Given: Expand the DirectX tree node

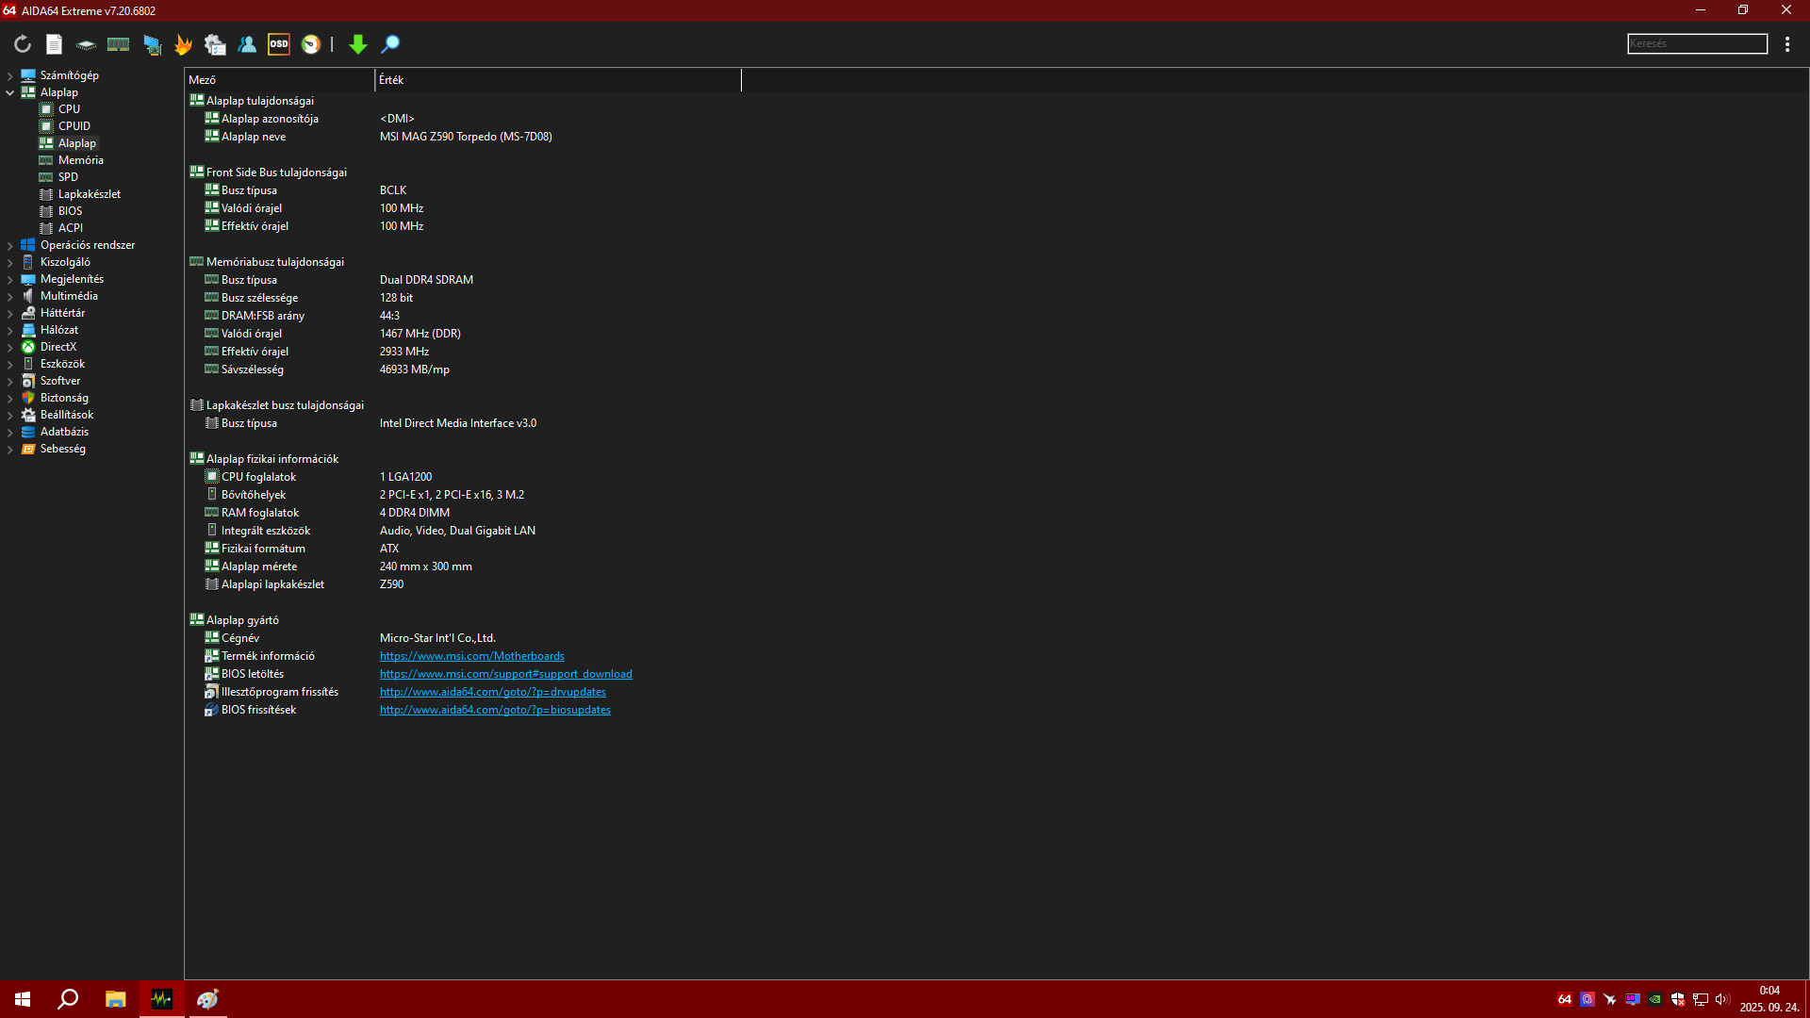Looking at the screenshot, I should pos(10,347).
